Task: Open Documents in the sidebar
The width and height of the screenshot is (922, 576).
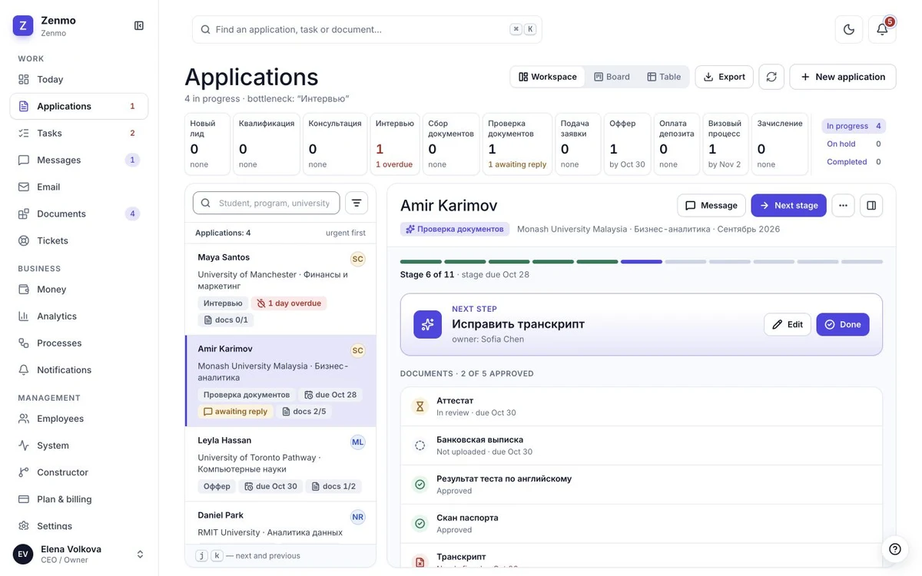Action: [79, 214]
